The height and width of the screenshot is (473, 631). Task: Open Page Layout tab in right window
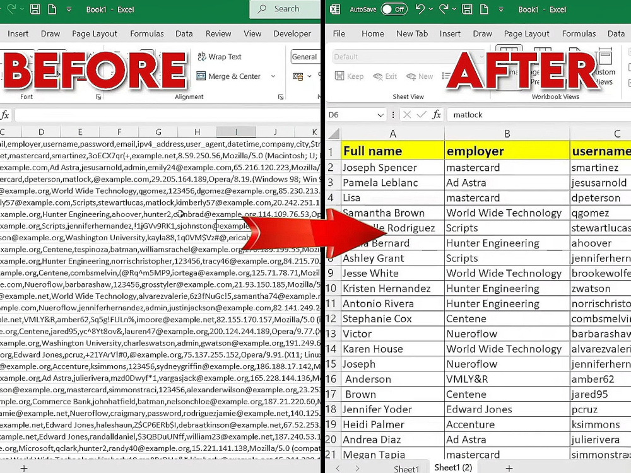pyautogui.click(x=526, y=34)
